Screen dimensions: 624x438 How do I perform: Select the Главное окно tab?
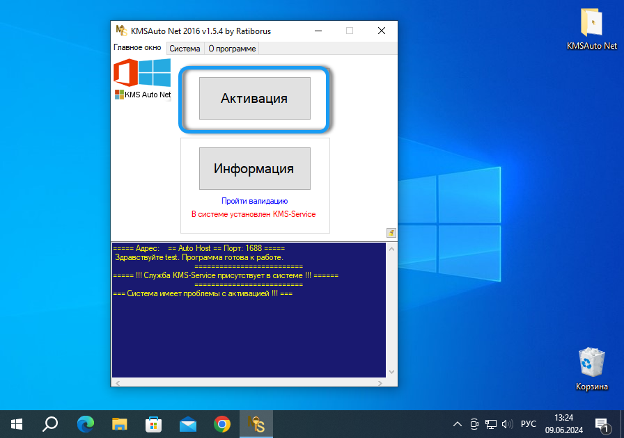[x=137, y=47]
